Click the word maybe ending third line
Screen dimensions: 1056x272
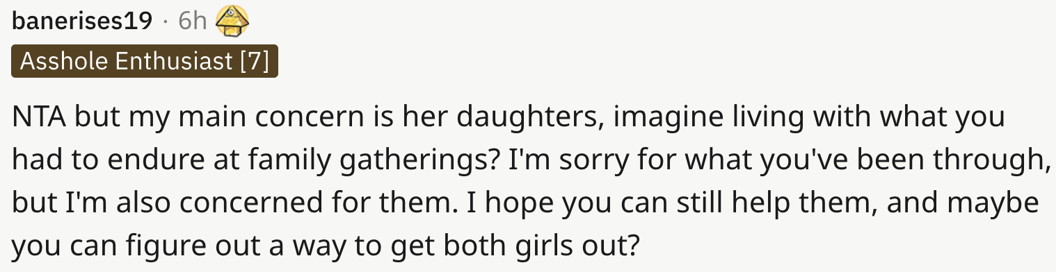point(998,205)
